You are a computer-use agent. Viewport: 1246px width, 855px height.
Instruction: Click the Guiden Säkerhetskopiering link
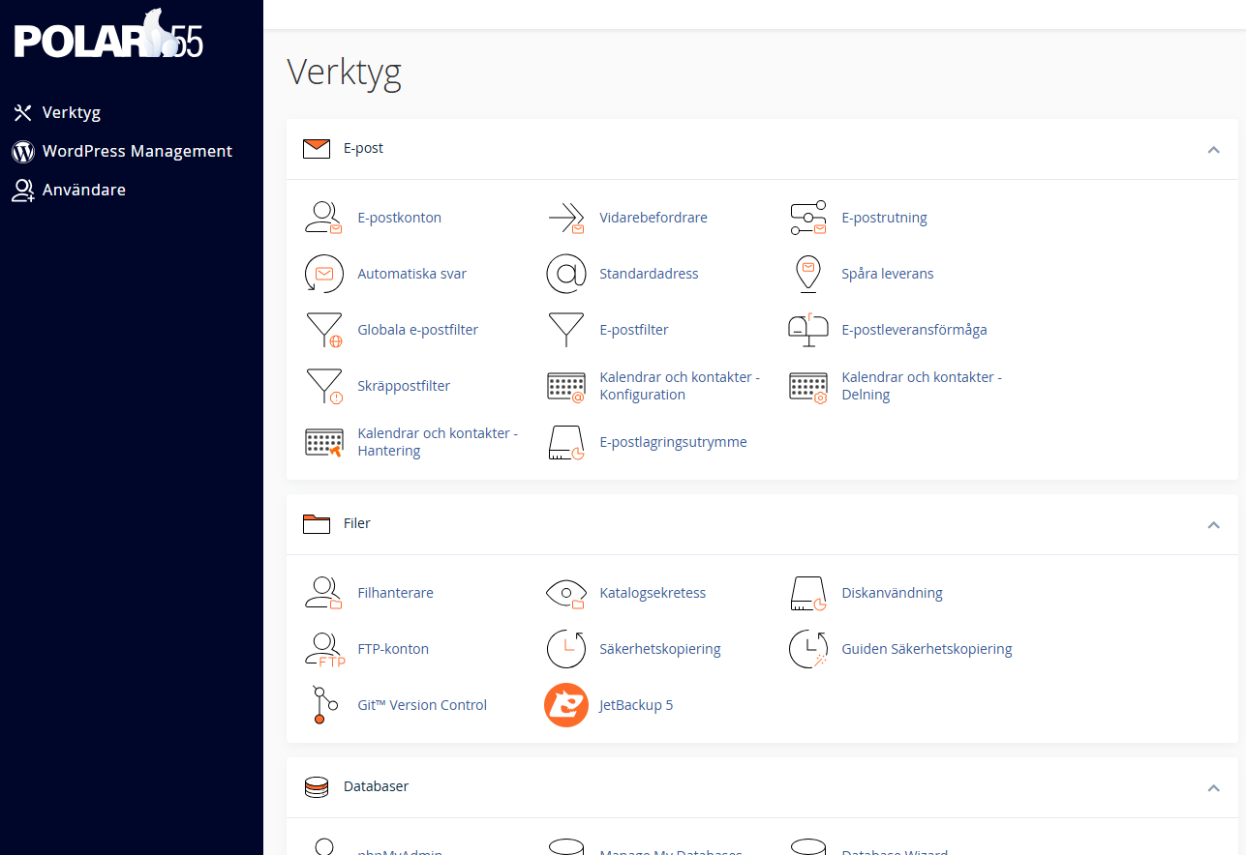(x=927, y=649)
